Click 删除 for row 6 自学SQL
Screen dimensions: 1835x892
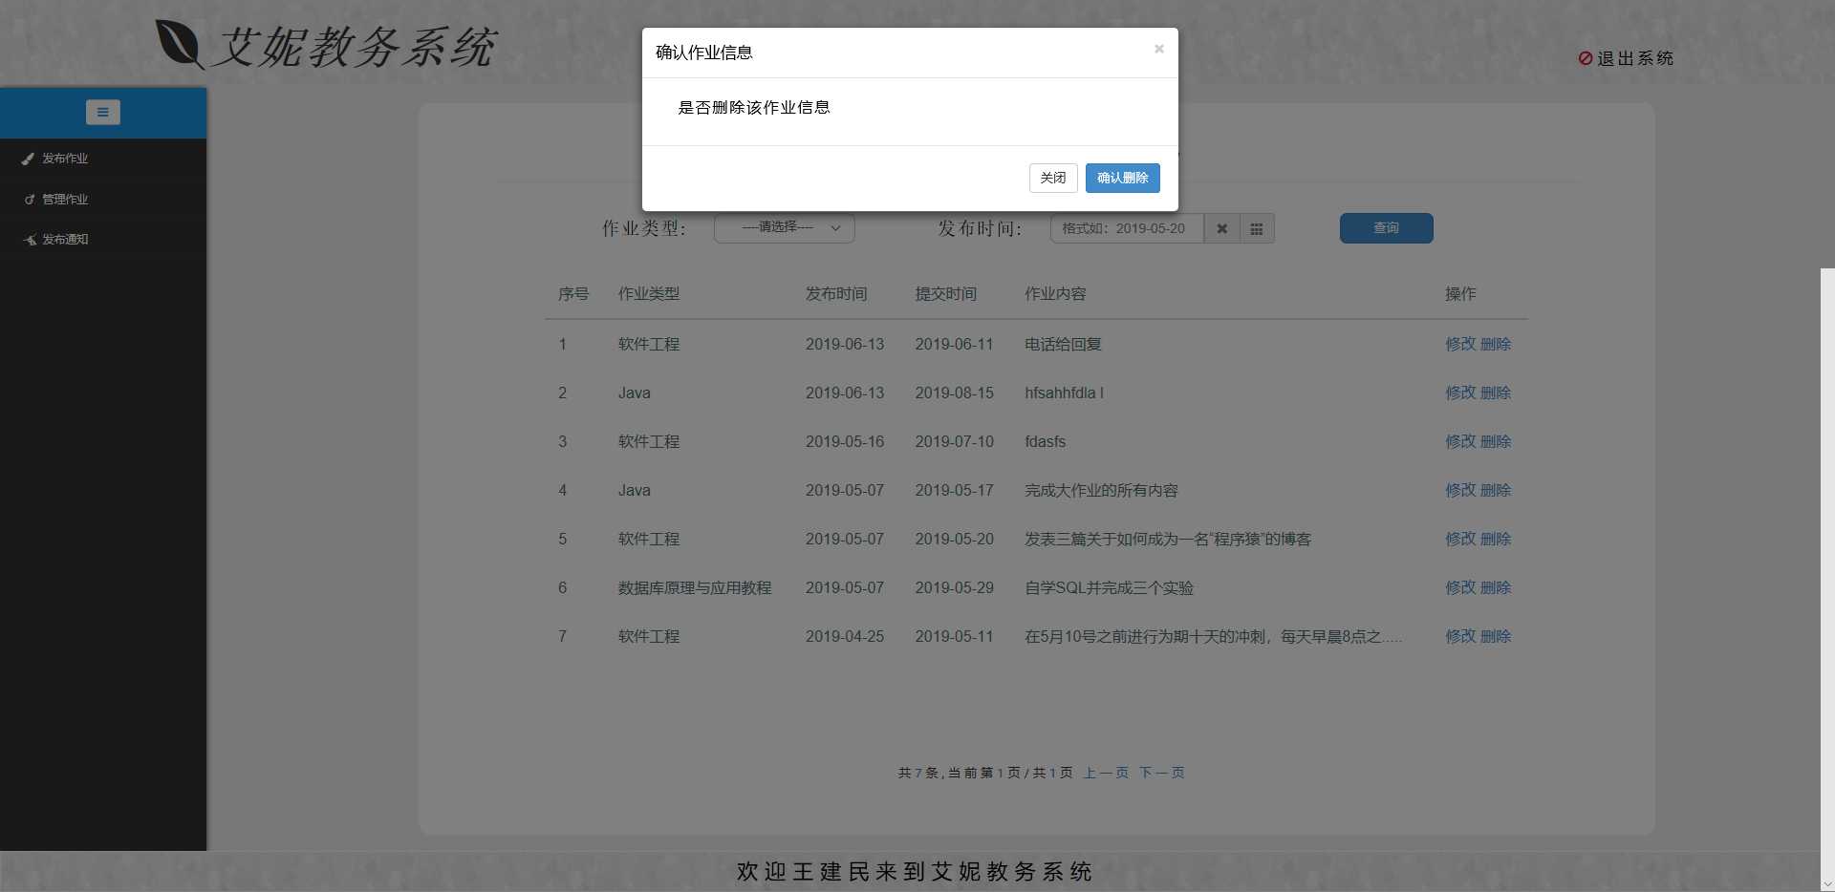pyautogui.click(x=1496, y=587)
